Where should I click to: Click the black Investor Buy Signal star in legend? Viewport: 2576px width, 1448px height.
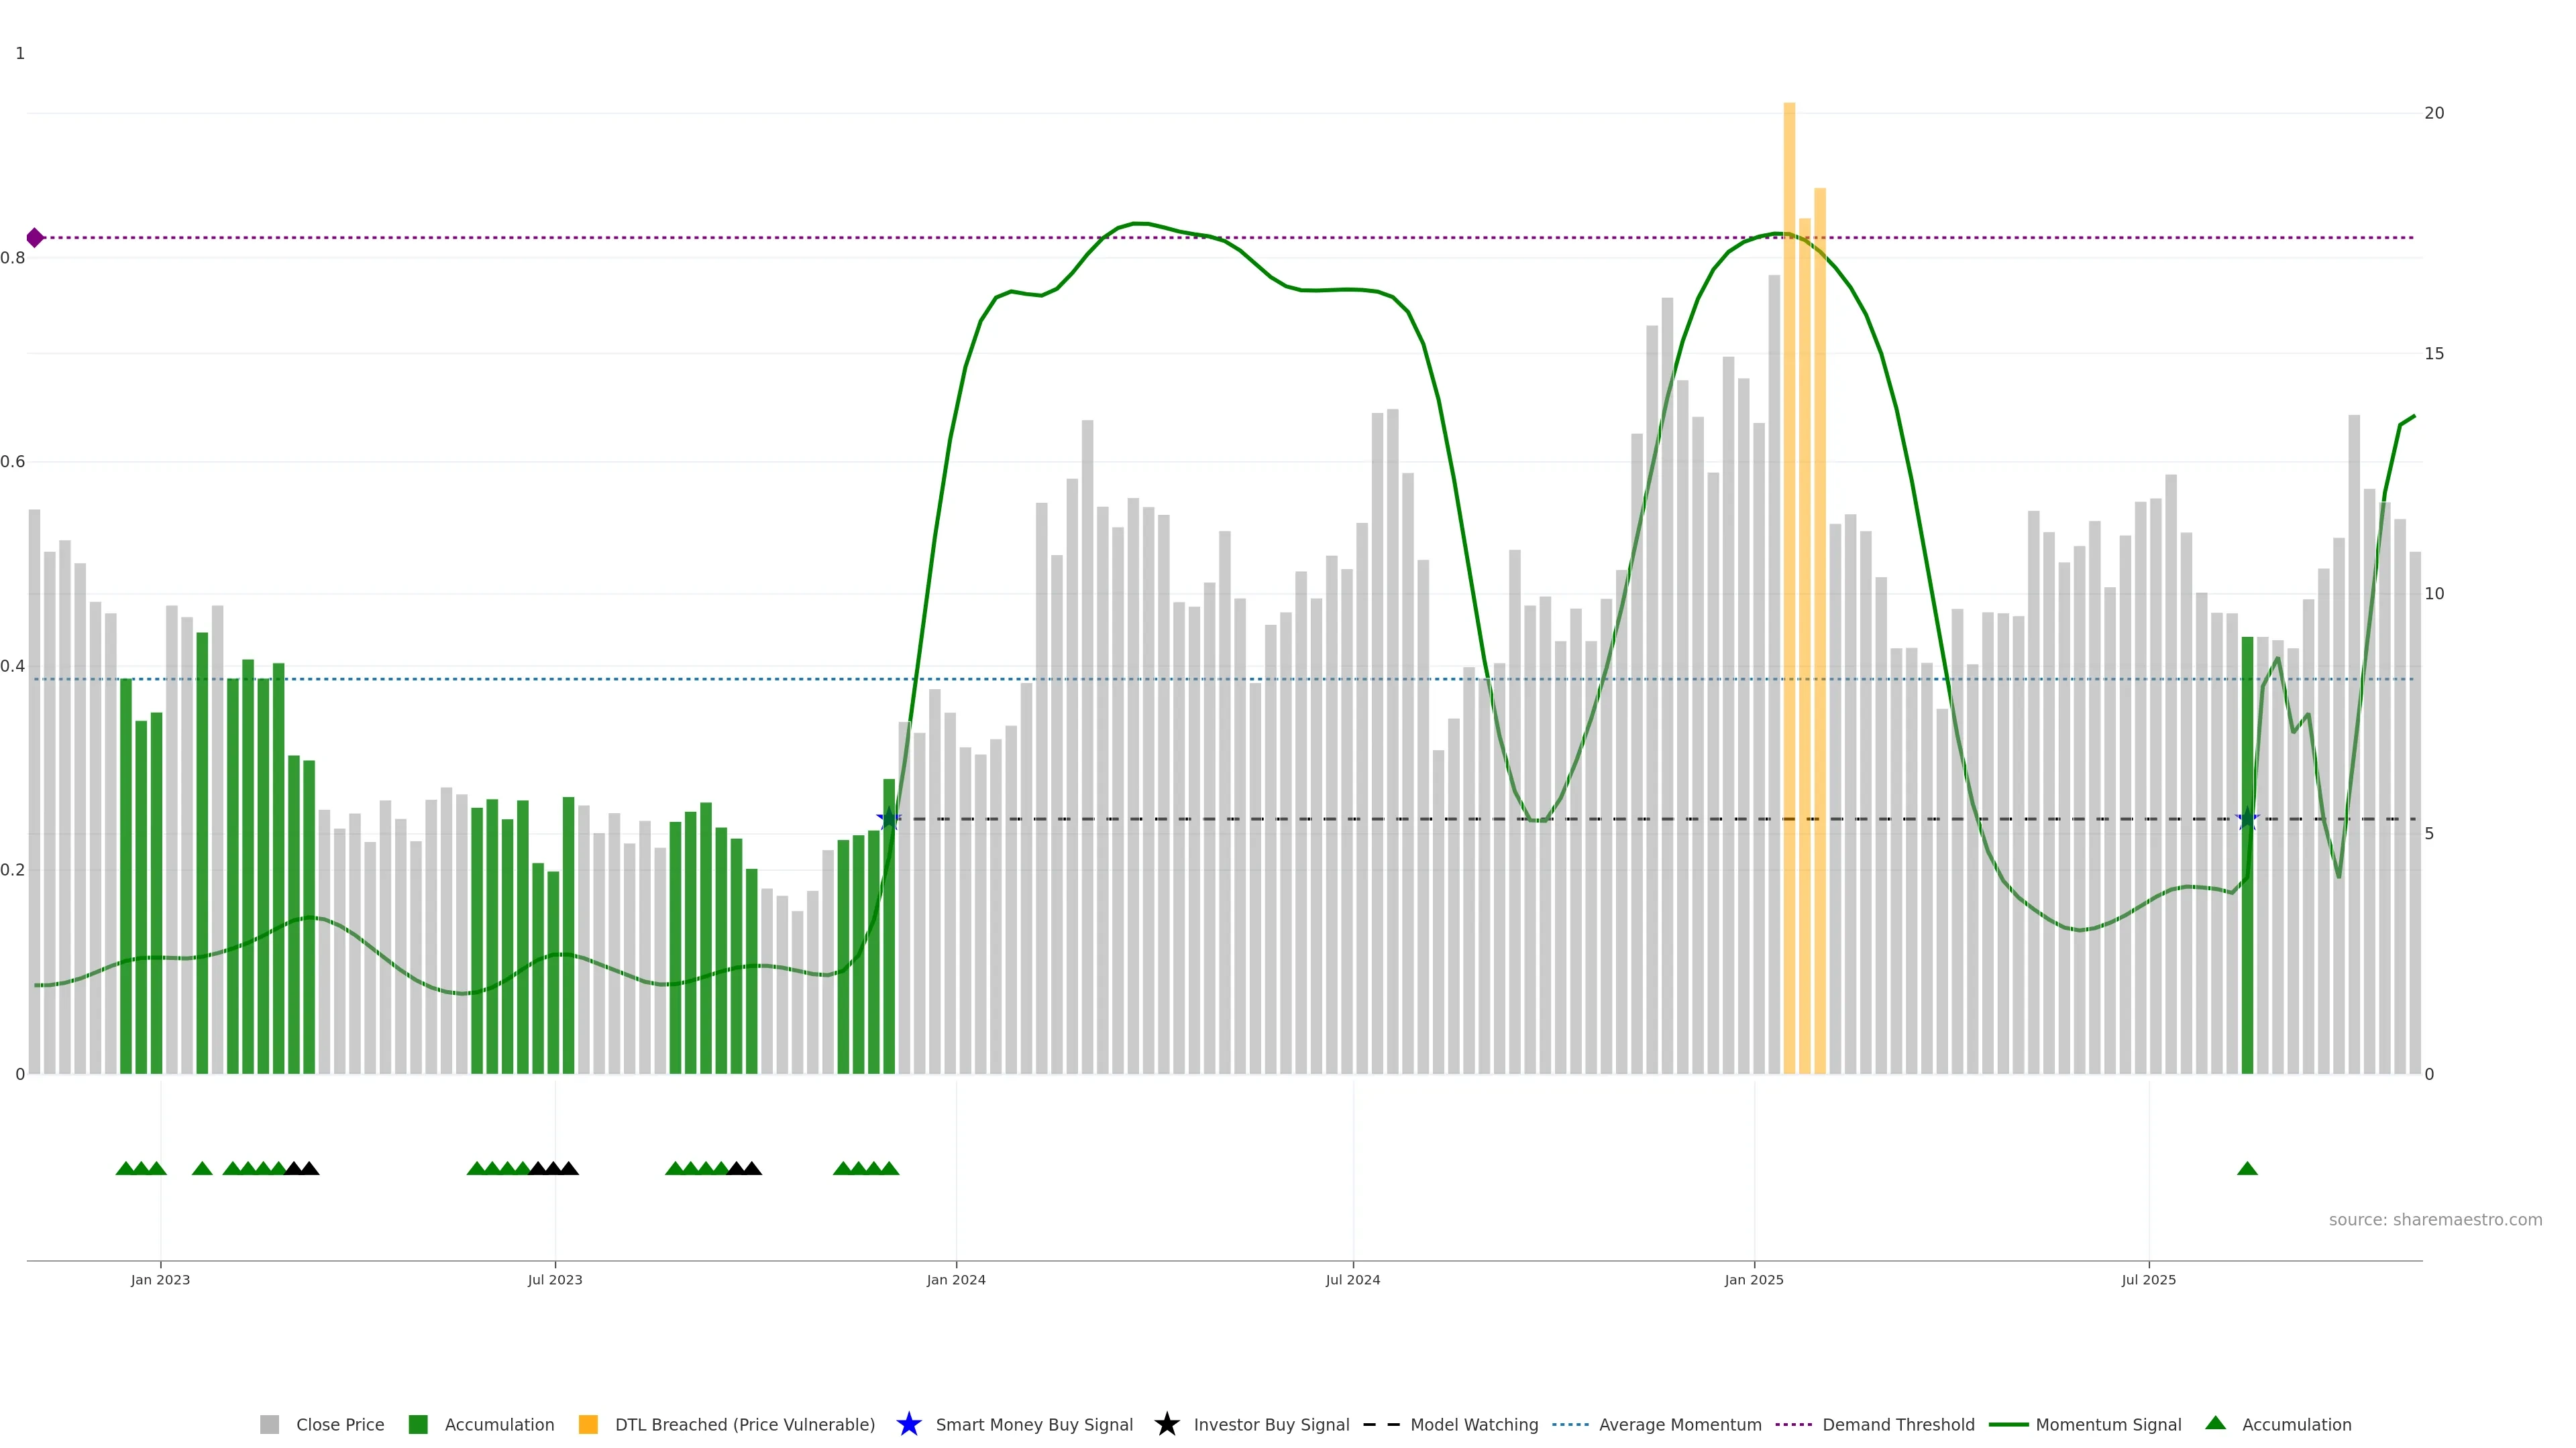[x=1166, y=1425]
